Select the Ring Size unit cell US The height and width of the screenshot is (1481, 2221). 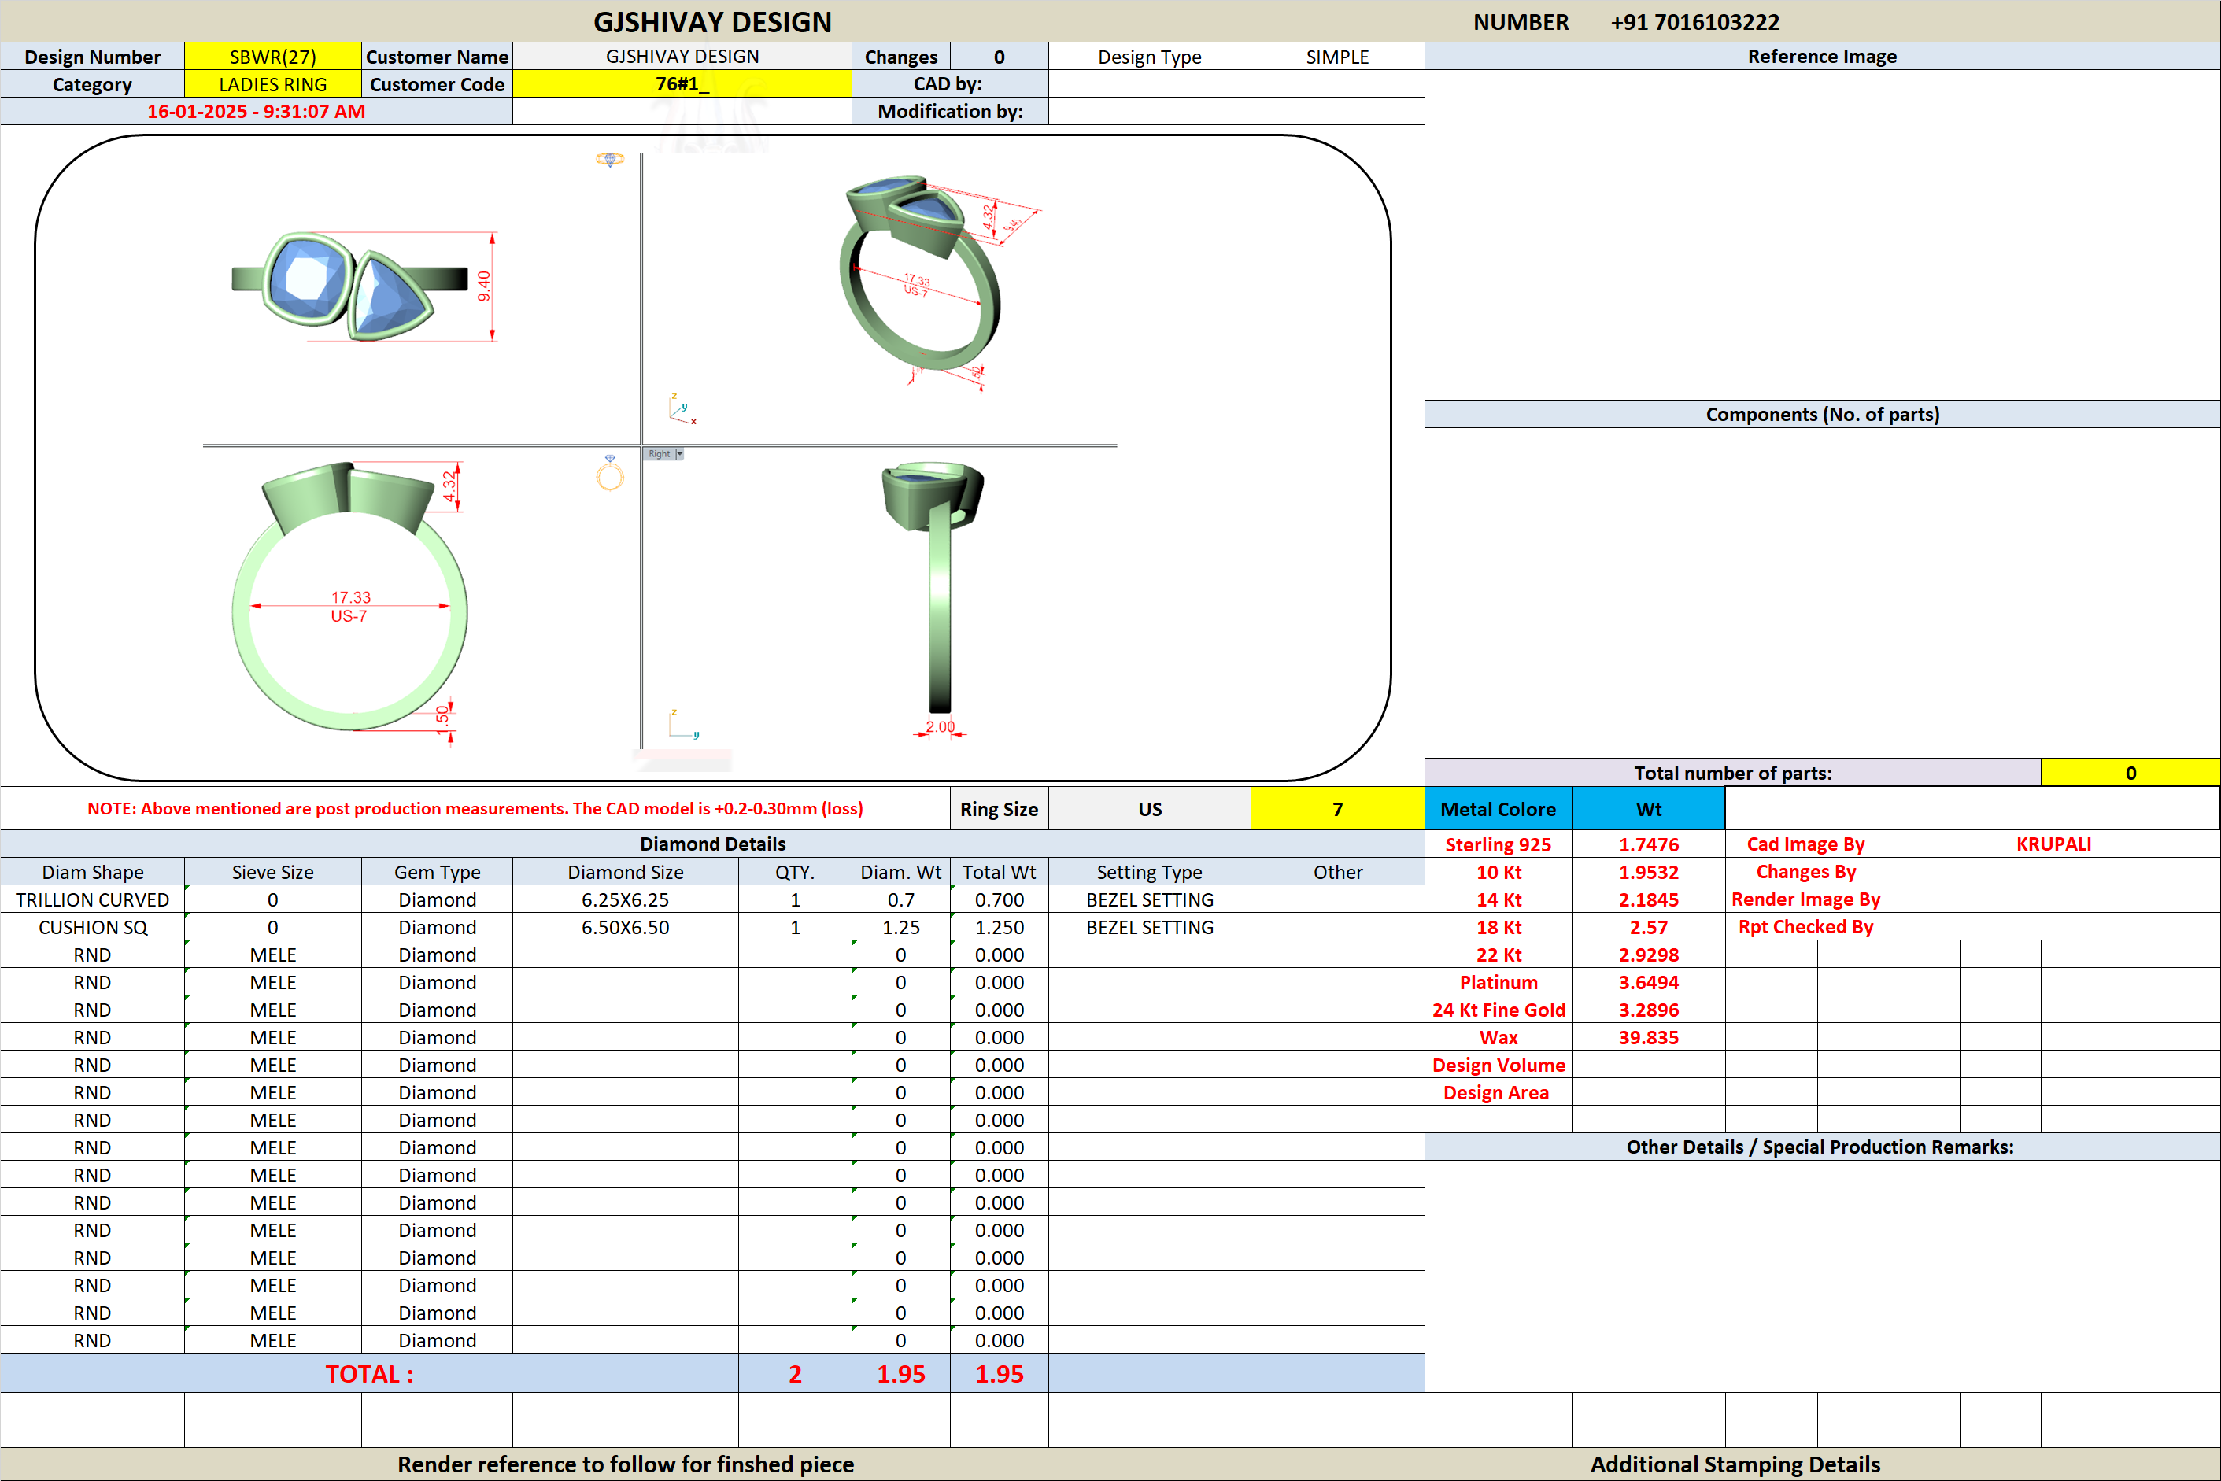coord(1150,810)
